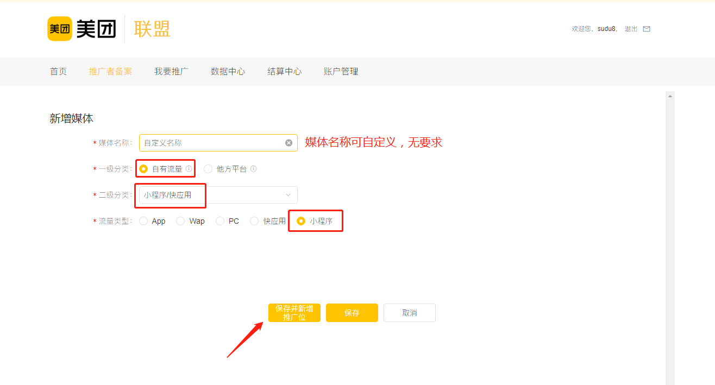The height and width of the screenshot is (385, 715).
Task: Select the 快应用 traffic type
Action: tap(254, 221)
